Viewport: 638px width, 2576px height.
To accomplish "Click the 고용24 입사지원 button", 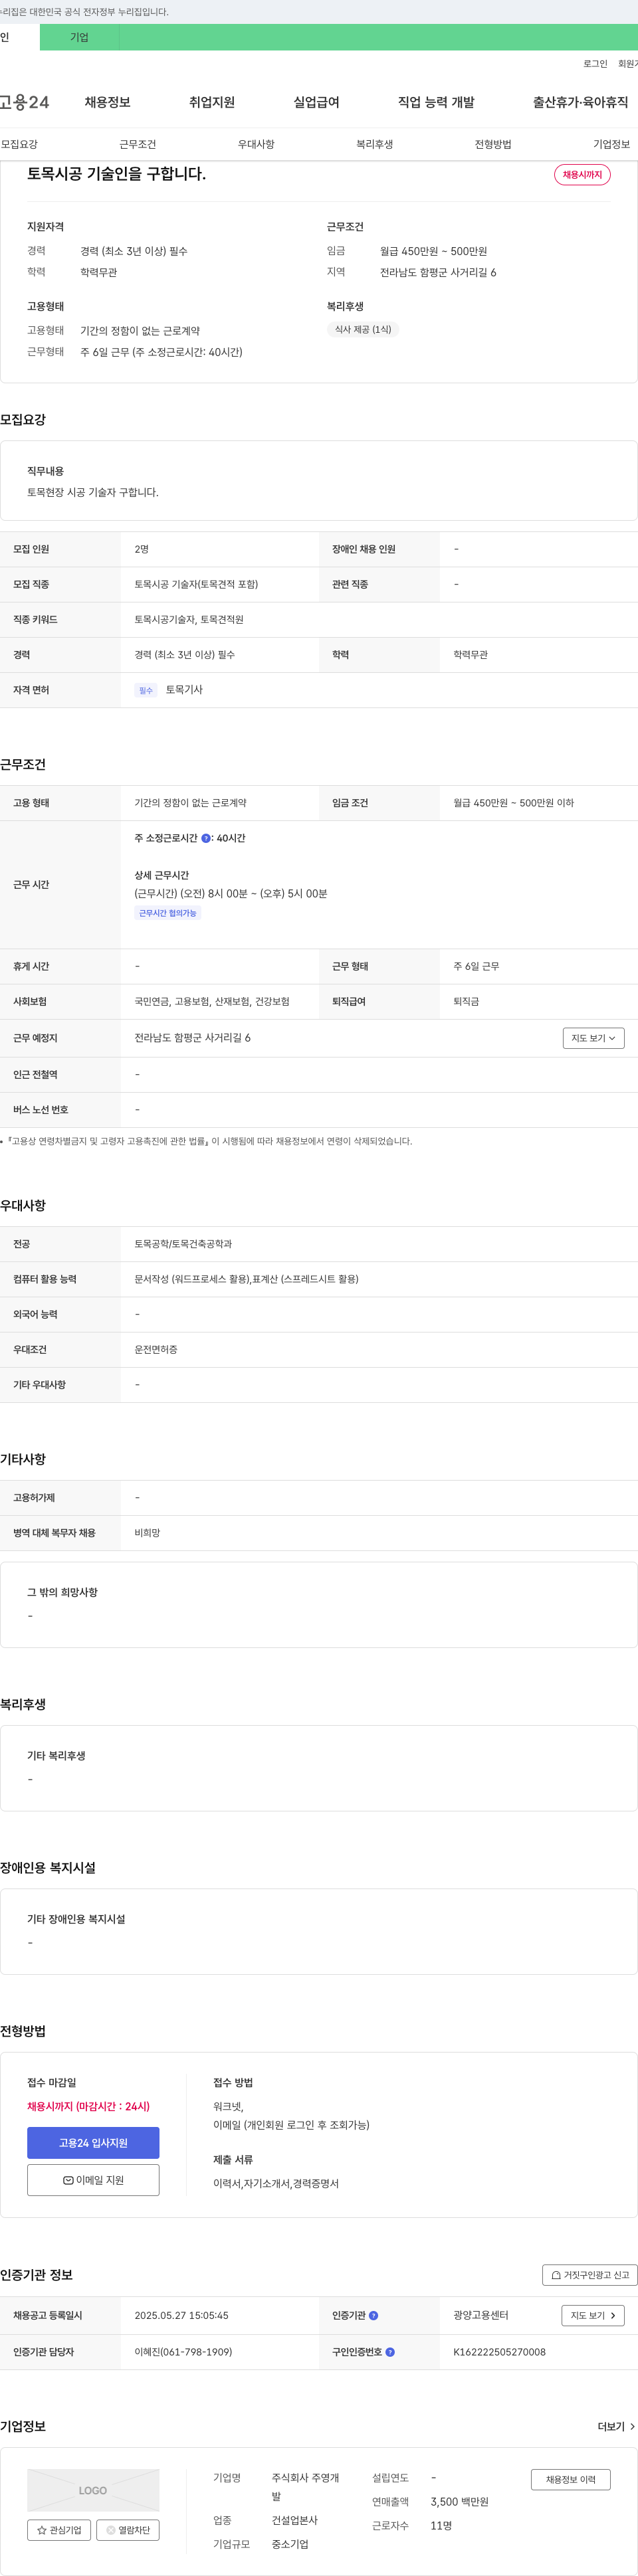I will coord(93,2142).
